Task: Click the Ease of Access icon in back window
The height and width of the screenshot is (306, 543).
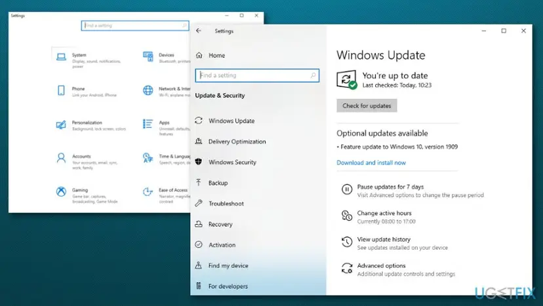Action: [x=148, y=191]
